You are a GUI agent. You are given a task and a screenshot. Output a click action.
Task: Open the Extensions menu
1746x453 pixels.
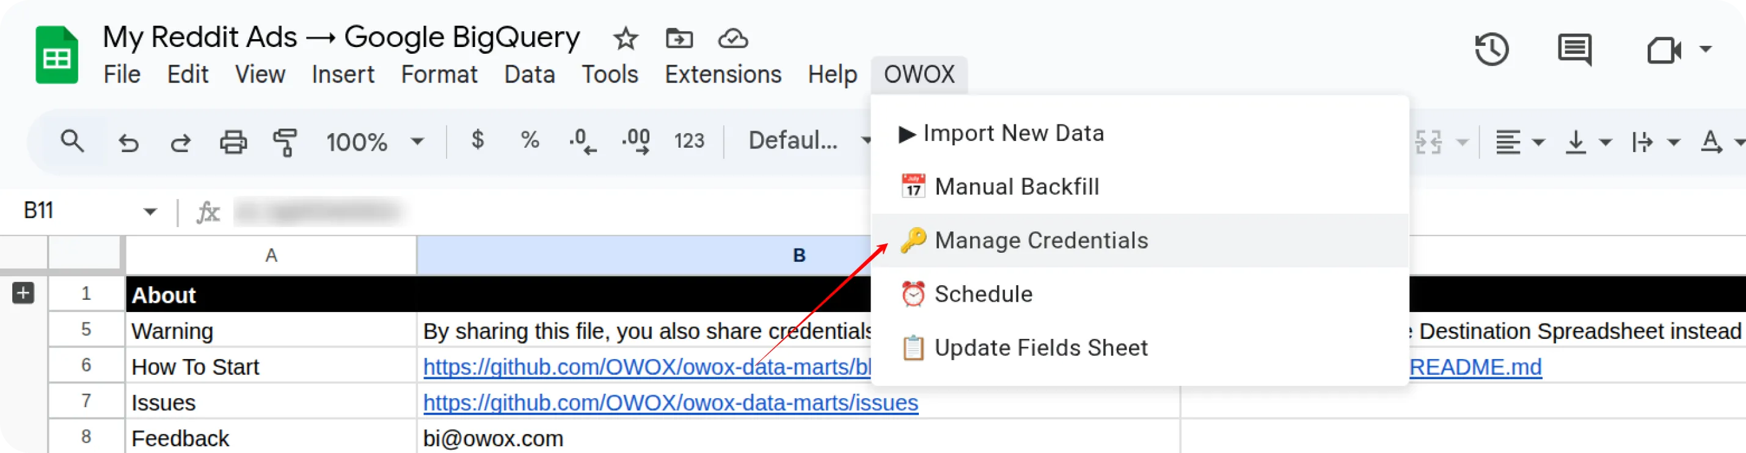(723, 74)
